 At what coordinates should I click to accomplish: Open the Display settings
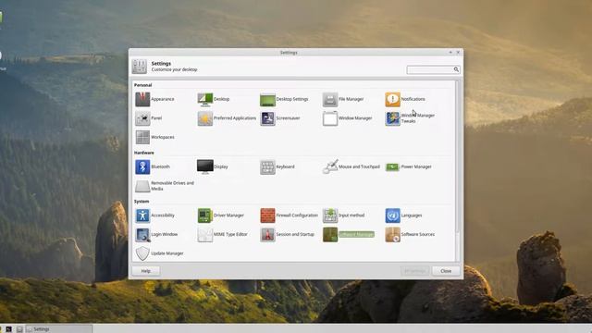click(213, 166)
